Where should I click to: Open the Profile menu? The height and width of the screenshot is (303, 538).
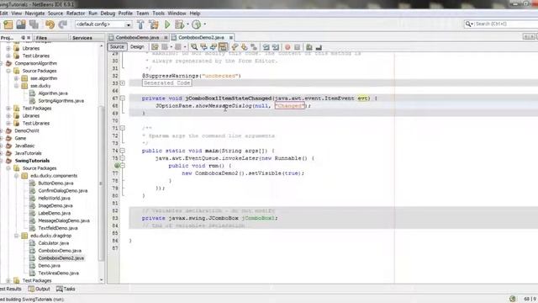(125, 13)
